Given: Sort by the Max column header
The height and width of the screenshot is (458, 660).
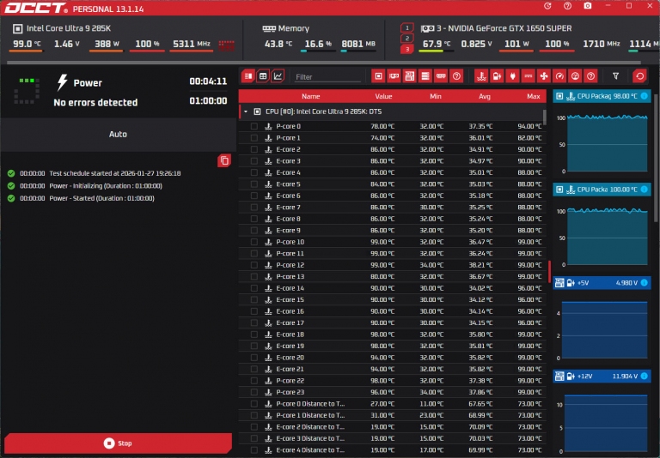Looking at the screenshot, I should click(534, 97).
